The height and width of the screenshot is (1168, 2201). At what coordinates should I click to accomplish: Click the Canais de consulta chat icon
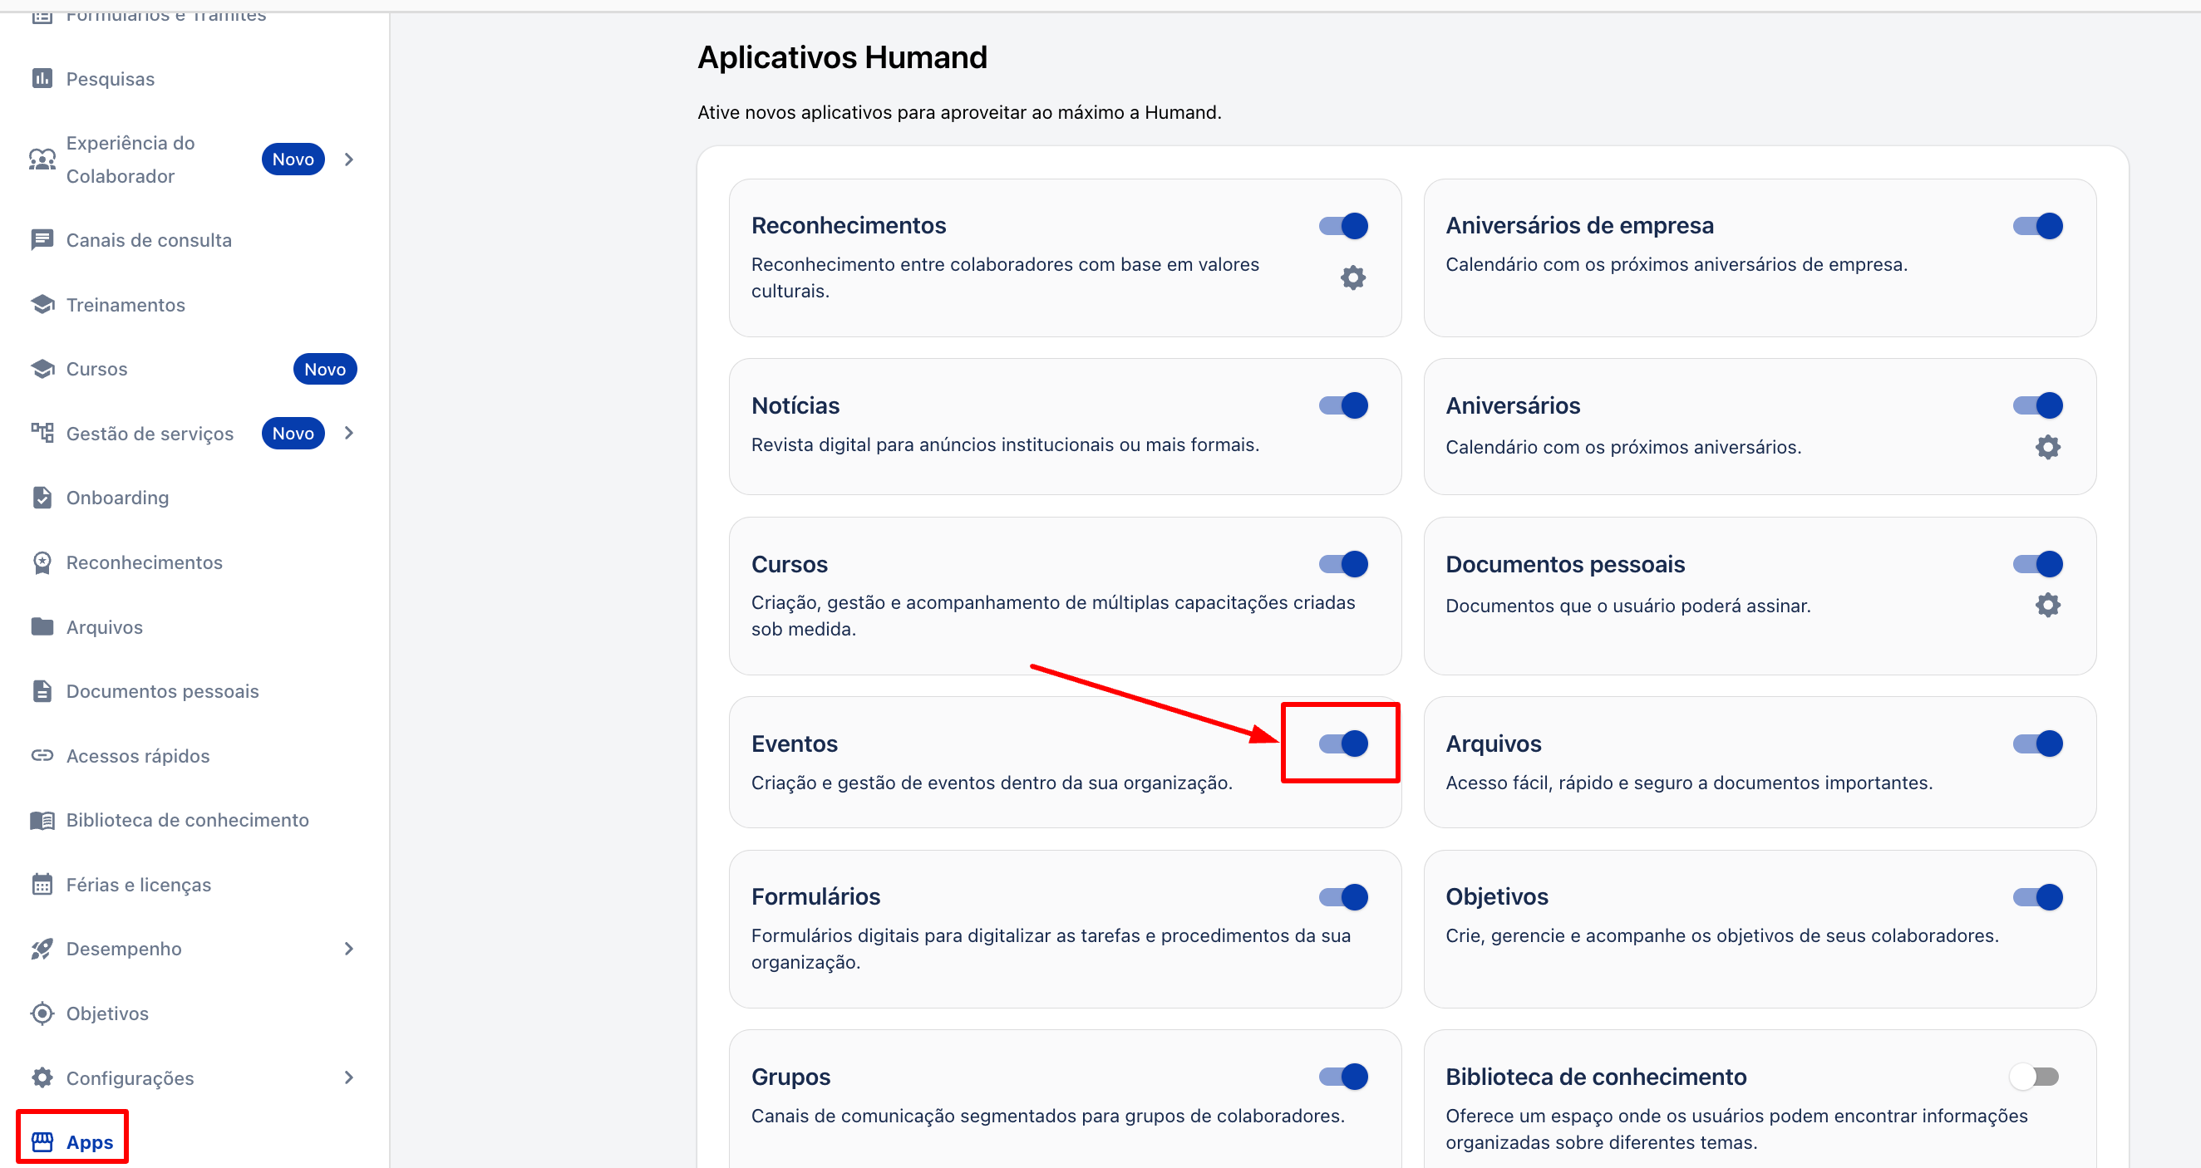[42, 240]
